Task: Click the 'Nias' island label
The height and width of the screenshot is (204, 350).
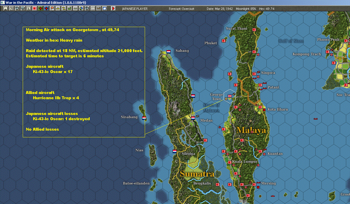Action: (139, 150)
